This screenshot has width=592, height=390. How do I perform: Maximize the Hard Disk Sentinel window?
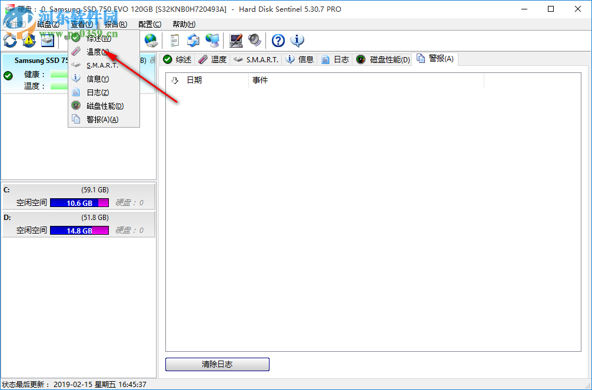click(551, 9)
